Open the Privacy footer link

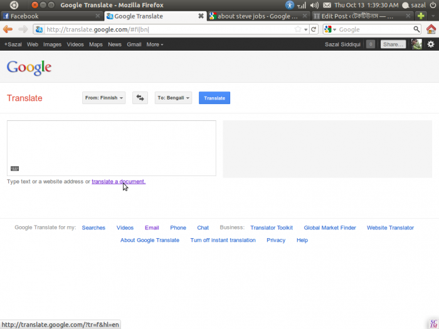coord(276,240)
